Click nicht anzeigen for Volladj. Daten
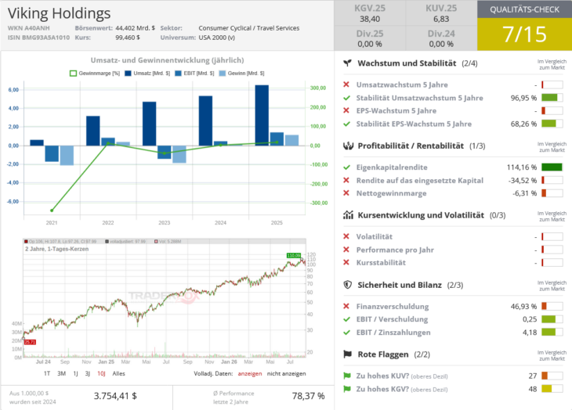Viewport: 572px width, 410px height. 286,373
